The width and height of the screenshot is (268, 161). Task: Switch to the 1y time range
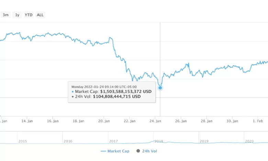coord(17,15)
